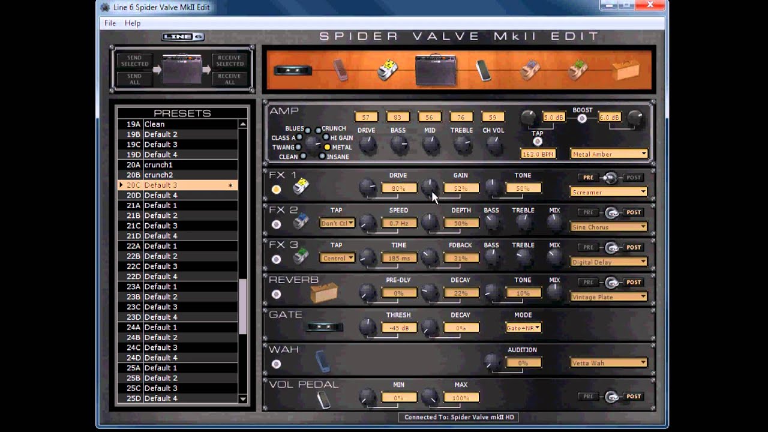
Task: Open the Screamer effect dropdown
Action: click(x=609, y=192)
